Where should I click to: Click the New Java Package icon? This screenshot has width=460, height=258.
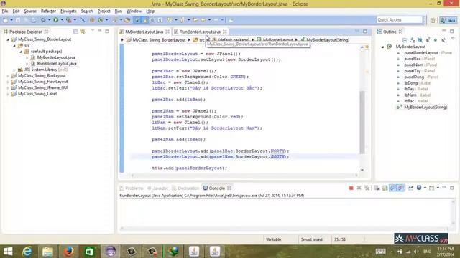click(x=92, y=20)
